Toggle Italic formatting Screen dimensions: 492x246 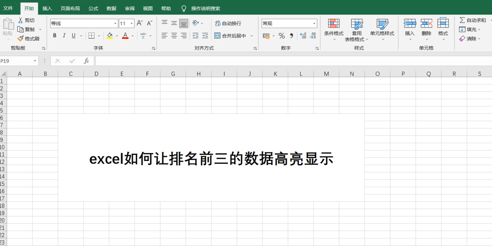[64, 35]
